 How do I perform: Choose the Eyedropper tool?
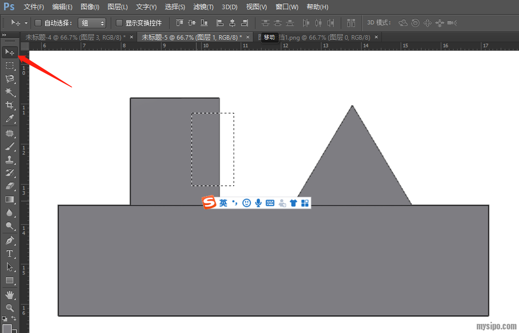pyautogui.click(x=10, y=119)
